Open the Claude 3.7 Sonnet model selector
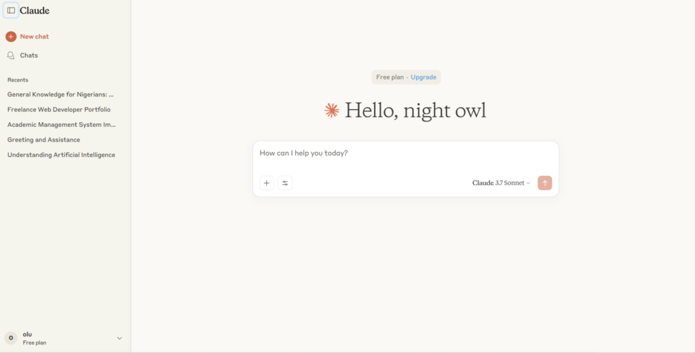The image size is (695, 353). [501, 183]
